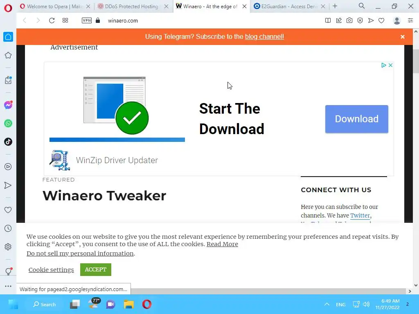Screen dimensions: 419x314
Task: Open My Flow in the sidebar
Action: pyautogui.click(x=8, y=185)
